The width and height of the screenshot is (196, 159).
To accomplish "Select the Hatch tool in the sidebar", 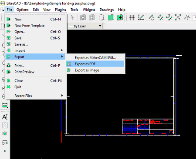I will pos(5,125).
